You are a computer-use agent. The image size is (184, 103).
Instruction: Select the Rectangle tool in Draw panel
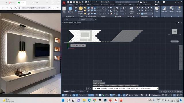[103, 13]
